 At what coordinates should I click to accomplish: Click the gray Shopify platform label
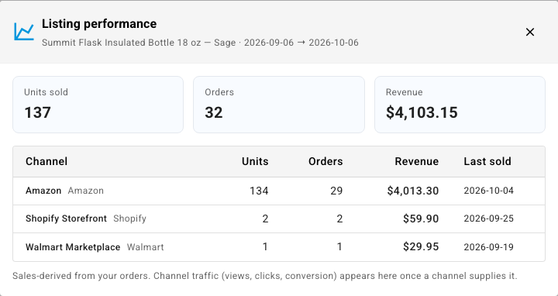coord(130,219)
